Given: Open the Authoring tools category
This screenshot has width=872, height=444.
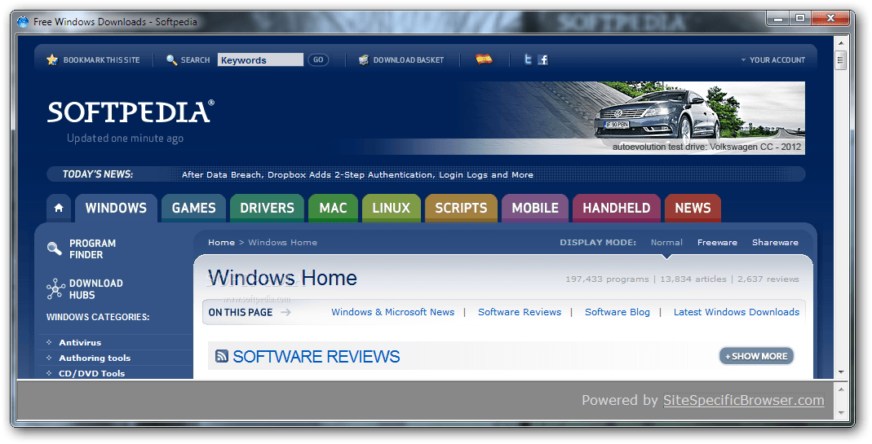Looking at the screenshot, I should click(95, 358).
